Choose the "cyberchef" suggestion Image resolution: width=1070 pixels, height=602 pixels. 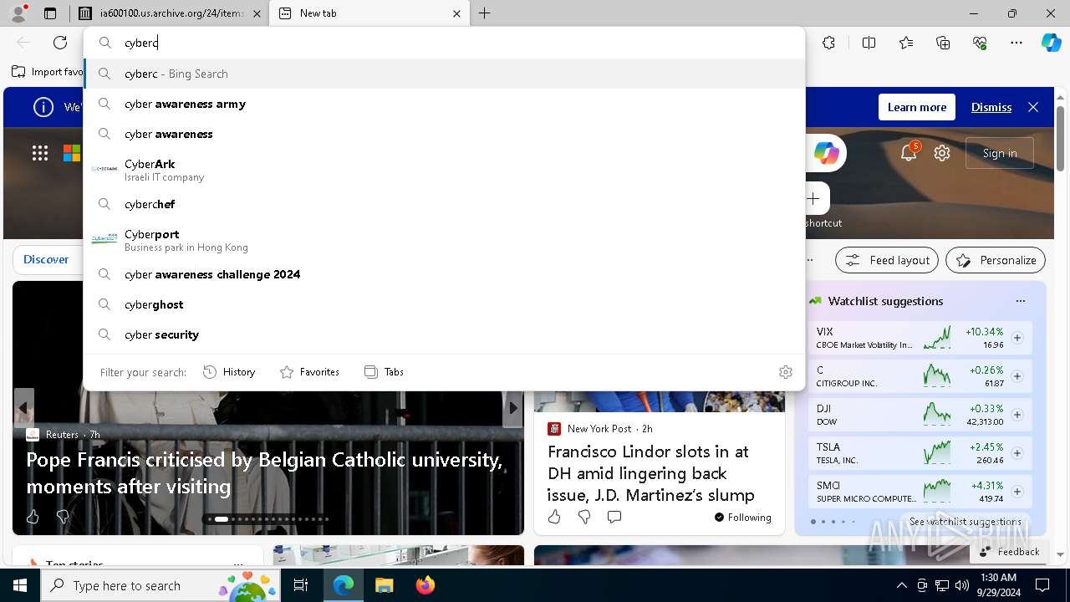(x=444, y=204)
